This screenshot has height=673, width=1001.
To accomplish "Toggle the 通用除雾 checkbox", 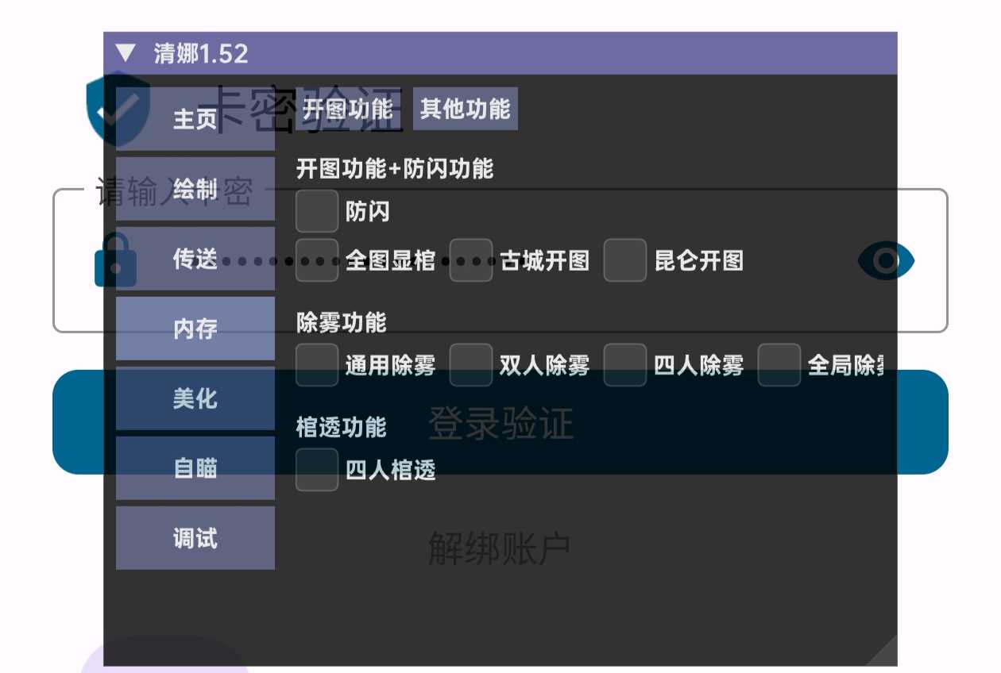I will tap(317, 365).
